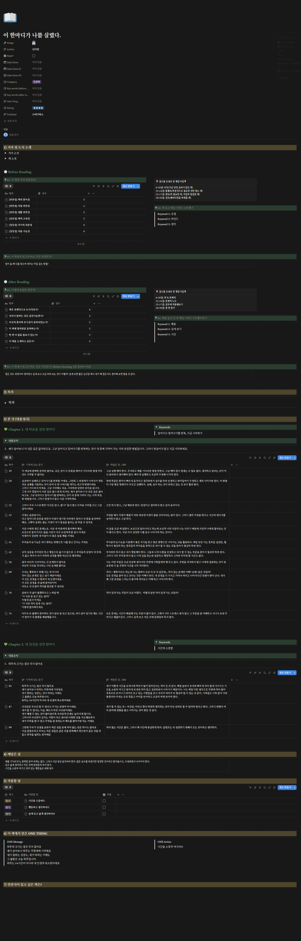
Task: Check the 적용 box for 시간을 소중히 row
Action: click(104, 801)
